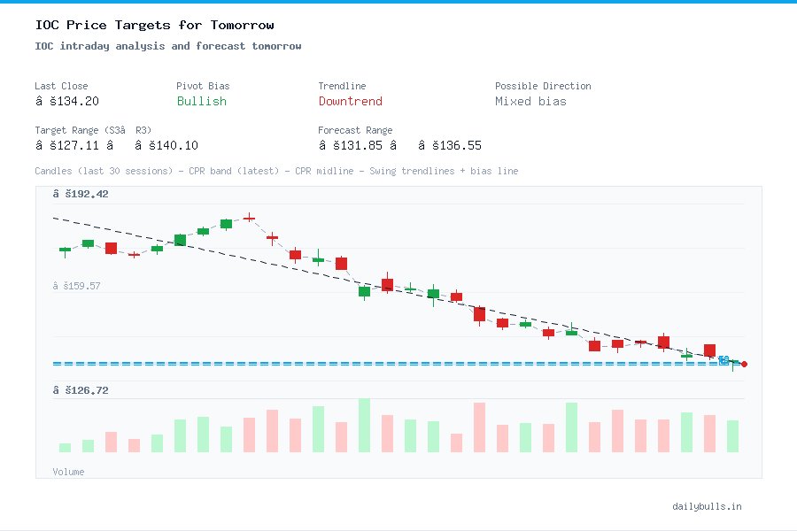Select the first green candlestick on the left
The image size is (797, 531).
coord(63,250)
